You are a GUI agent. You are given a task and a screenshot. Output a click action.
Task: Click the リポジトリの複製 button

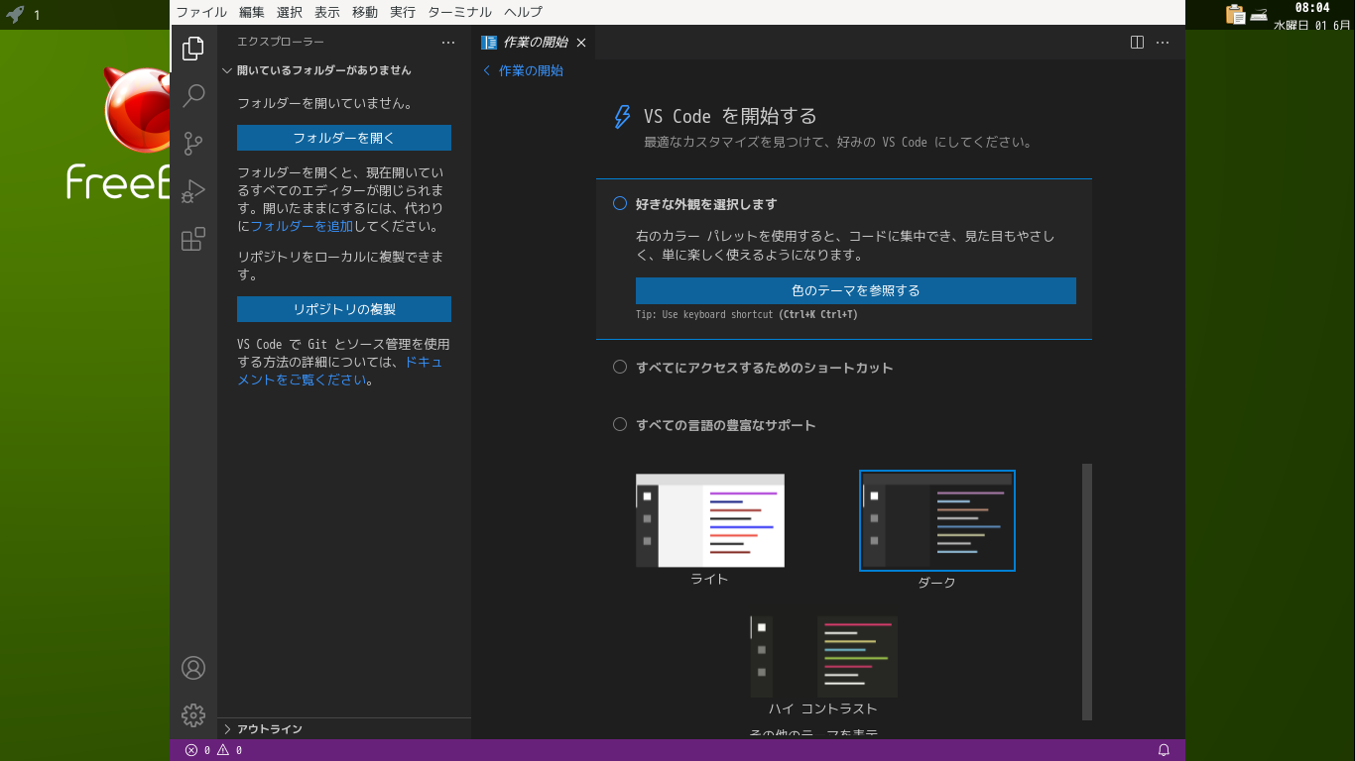point(344,309)
